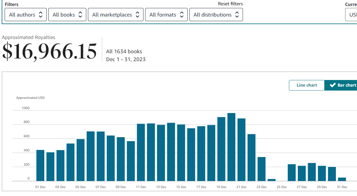
Task: Click the chevron icon on All formats
Action: click(x=181, y=15)
